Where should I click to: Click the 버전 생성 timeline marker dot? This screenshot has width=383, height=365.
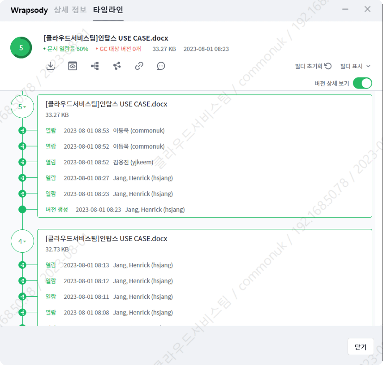pyautogui.click(x=22, y=210)
